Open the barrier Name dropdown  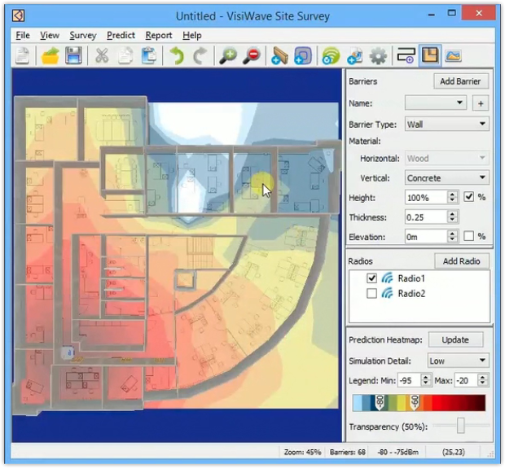tap(436, 103)
